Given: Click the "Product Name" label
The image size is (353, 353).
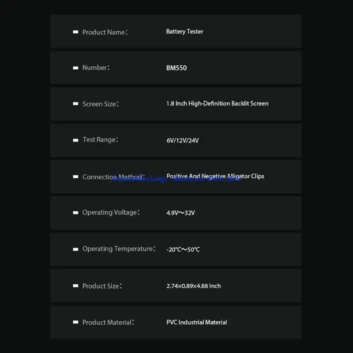Looking at the screenshot, I should [x=105, y=32].
